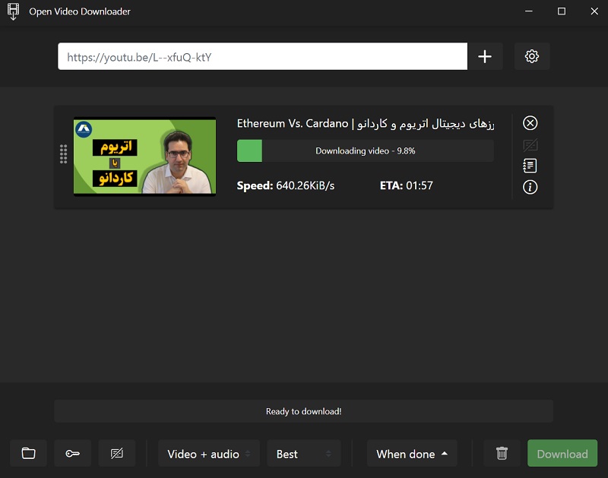Open the video's metadata list icon
The height and width of the screenshot is (478, 608).
point(530,166)
